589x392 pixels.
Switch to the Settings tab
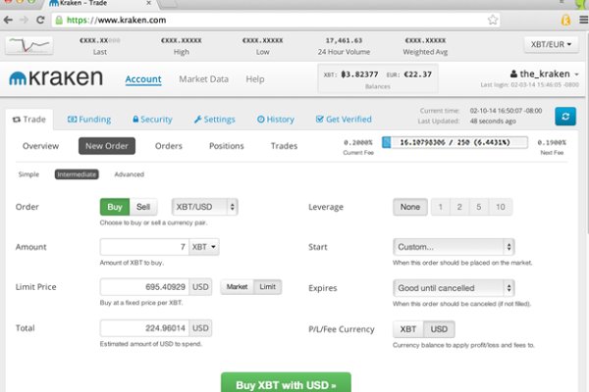(x=214, y=120)
